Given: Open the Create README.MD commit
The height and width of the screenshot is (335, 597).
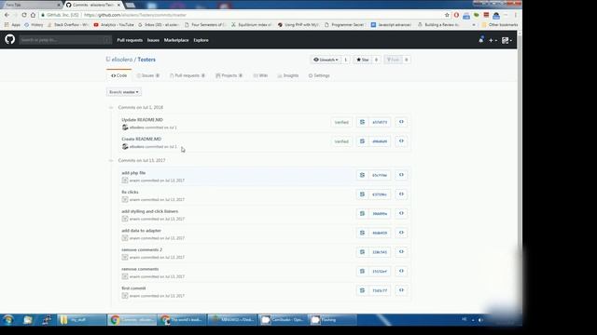Looking at the screenshot, I should pyautogui.click(x=141, y=139).
